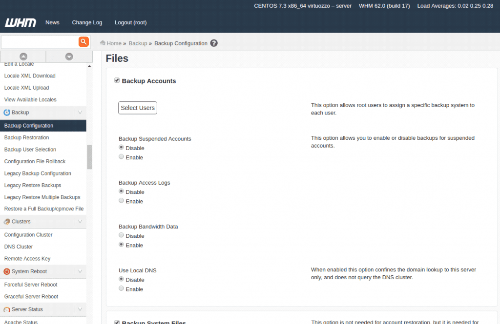Image resolution: width=500 pixels, height=324 pixels.
Task: Open the Backup Restoration sidebar link
Action: [26, 138]
